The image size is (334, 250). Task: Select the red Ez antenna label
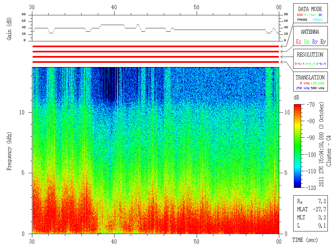coord(299,42)
